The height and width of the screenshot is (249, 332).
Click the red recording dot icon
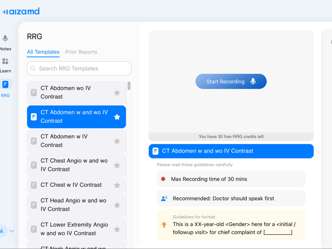pos(163,179)
